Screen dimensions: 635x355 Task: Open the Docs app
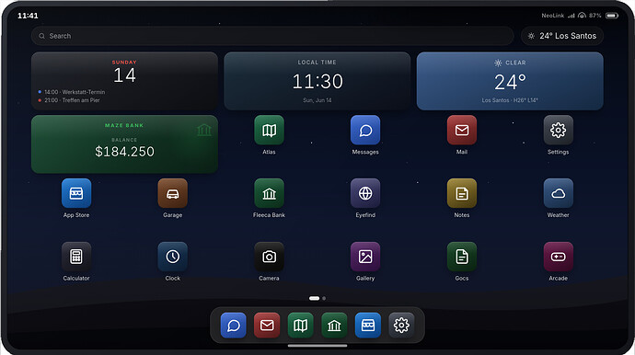click(462, 257)
